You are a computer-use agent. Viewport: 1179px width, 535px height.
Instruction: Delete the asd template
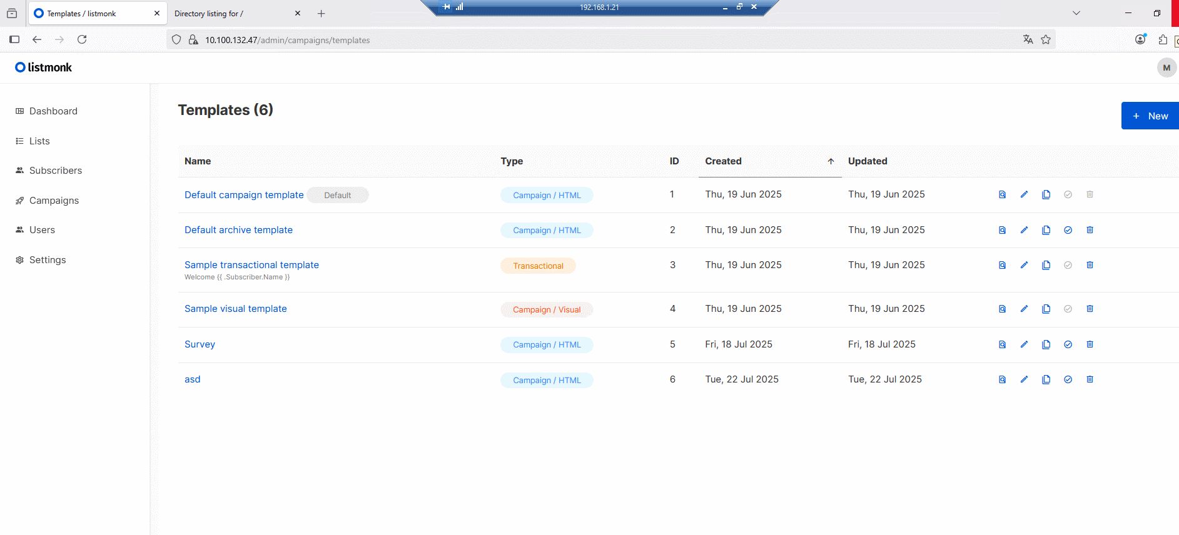coord(1090,379)
